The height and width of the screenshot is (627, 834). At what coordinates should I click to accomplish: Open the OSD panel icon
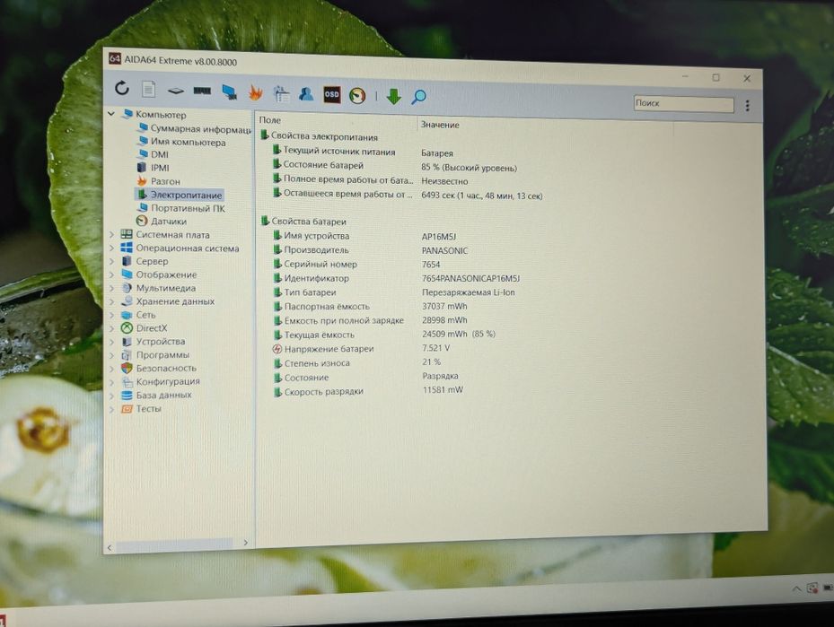[332, 94]
